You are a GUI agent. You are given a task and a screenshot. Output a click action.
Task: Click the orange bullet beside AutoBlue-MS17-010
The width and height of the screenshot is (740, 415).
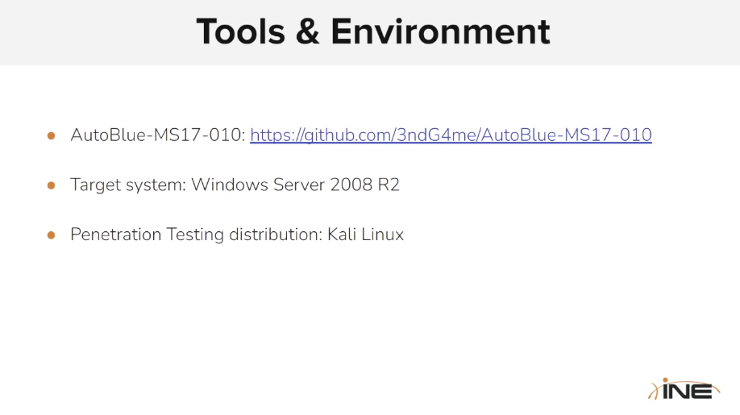point(52,135)
